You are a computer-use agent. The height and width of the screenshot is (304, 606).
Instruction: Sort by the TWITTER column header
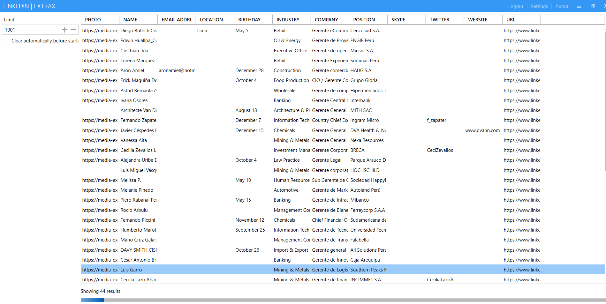click(x=445, y=19)
